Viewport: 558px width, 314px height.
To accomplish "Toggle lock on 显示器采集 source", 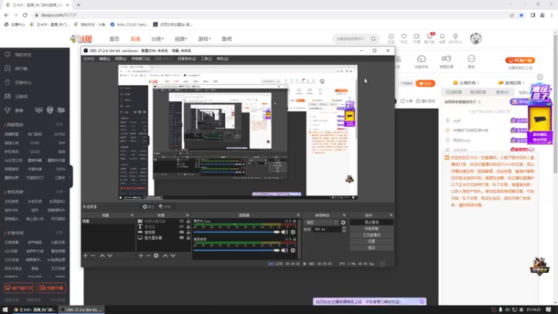I will [188, 238].
